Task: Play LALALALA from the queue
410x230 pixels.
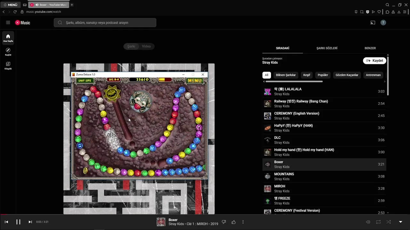Action: pyautogui.click(x=324, y=91)
